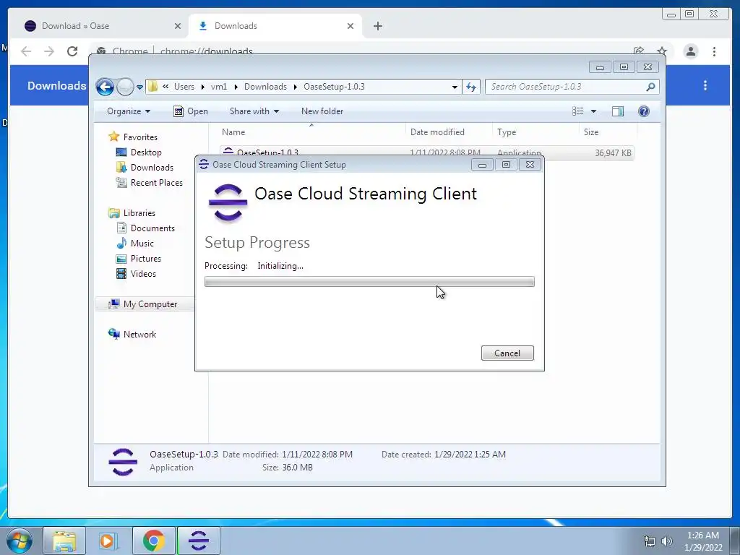Close the Downloads Chrome tab
Image resolution: width=740 pixels, height=555 pixels.
point(350,27)
